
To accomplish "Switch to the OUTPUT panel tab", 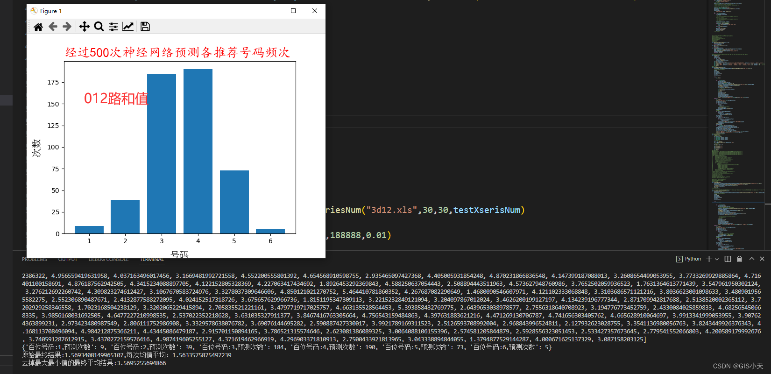I will 68,259.
